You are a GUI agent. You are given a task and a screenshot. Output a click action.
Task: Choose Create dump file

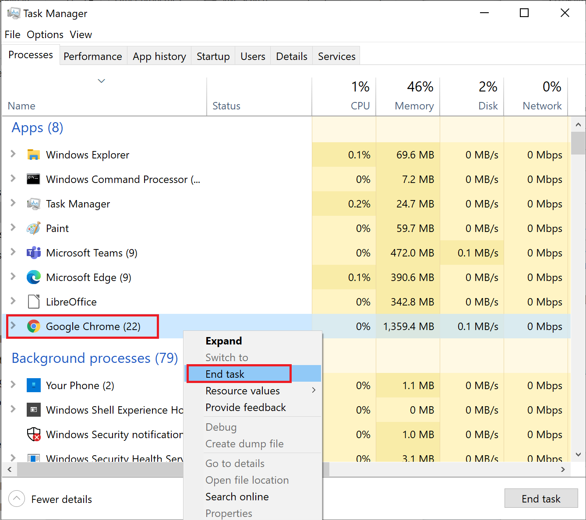[x=244, y=443]
